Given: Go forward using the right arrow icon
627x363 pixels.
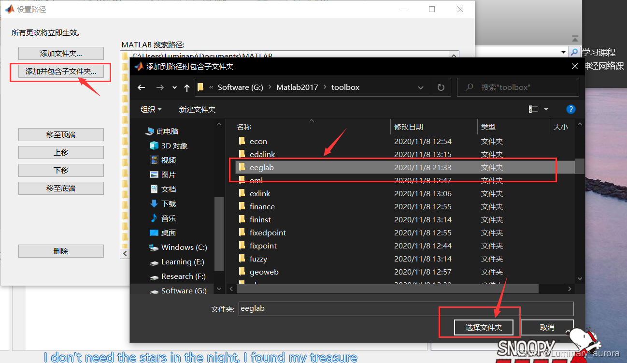Looking at the screenshot, I should (160, 87).
